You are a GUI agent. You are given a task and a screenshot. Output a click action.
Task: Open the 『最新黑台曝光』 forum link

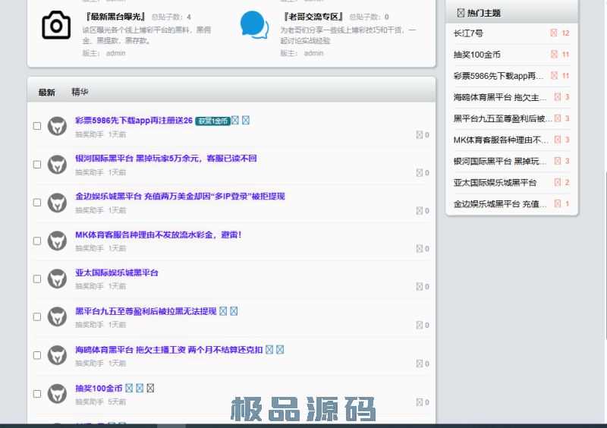[x=115, y=17]
